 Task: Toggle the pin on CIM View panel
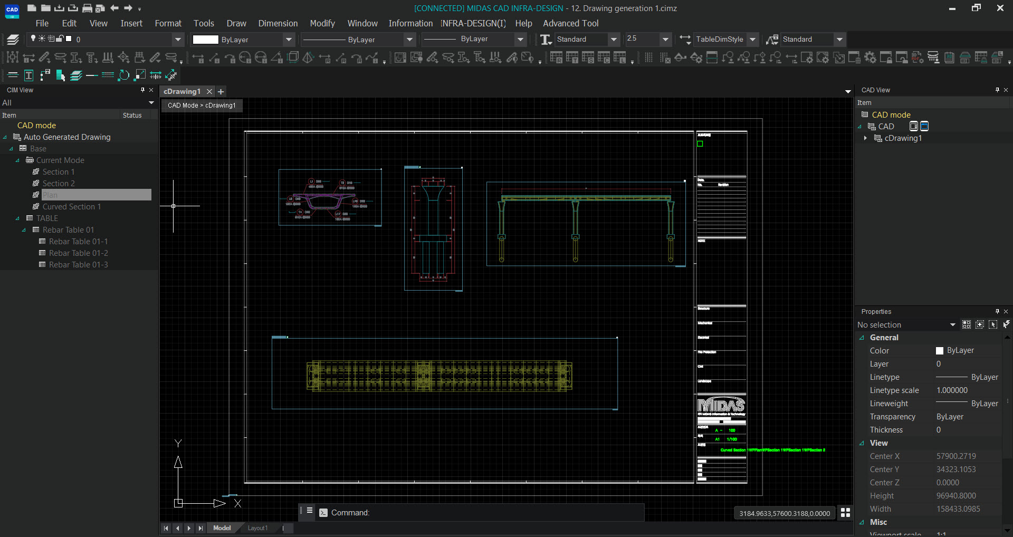pos(142,90)
